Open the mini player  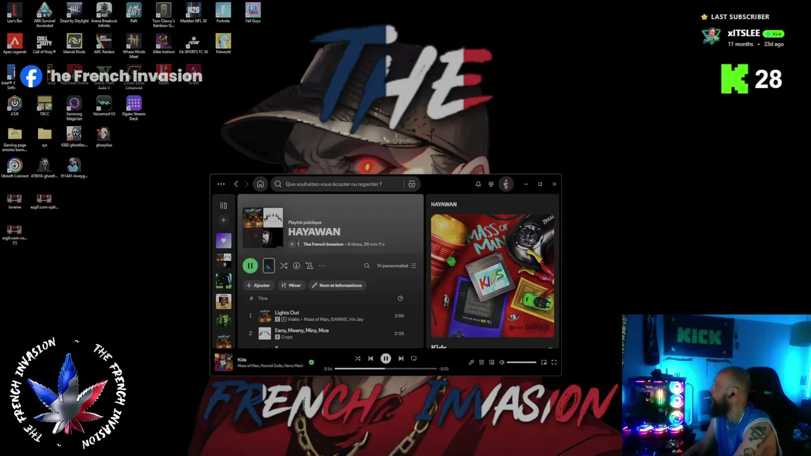544,362
